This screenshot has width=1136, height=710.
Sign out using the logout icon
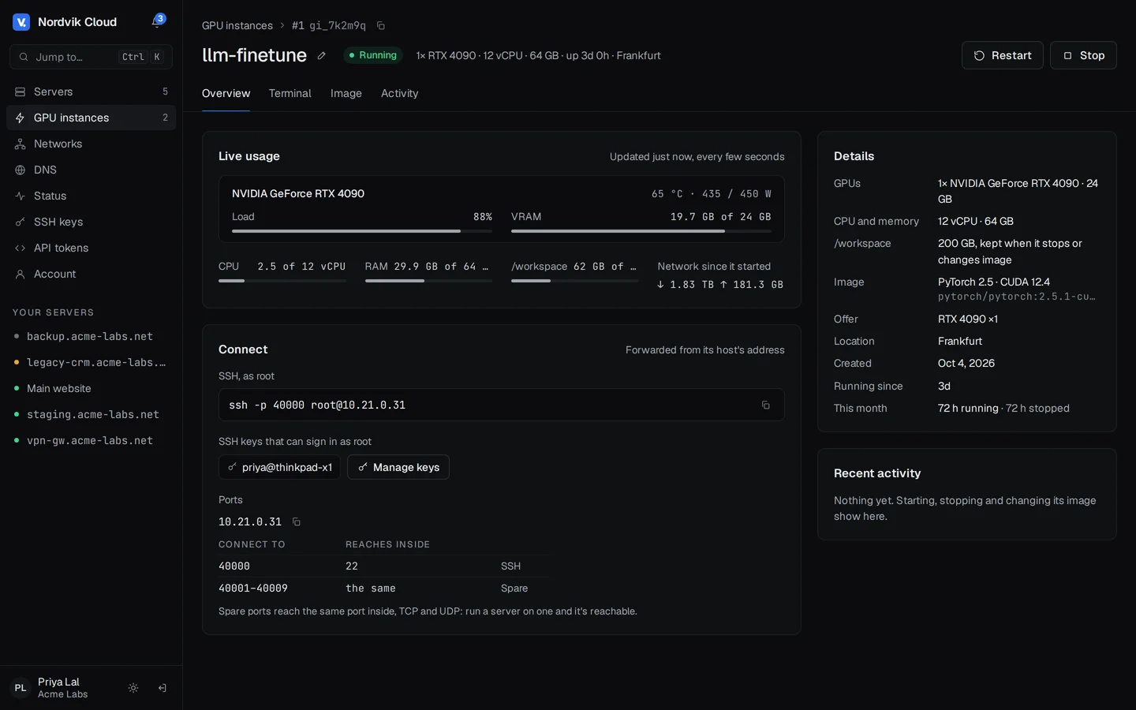[162, 688]
